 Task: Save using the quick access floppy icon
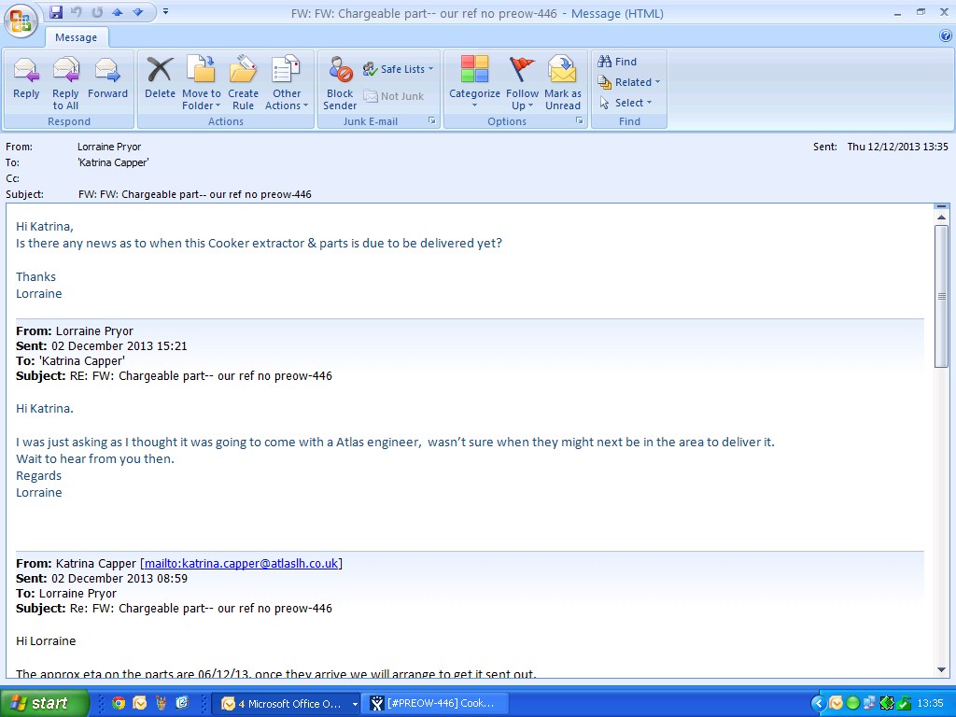(x=56, y=12)
